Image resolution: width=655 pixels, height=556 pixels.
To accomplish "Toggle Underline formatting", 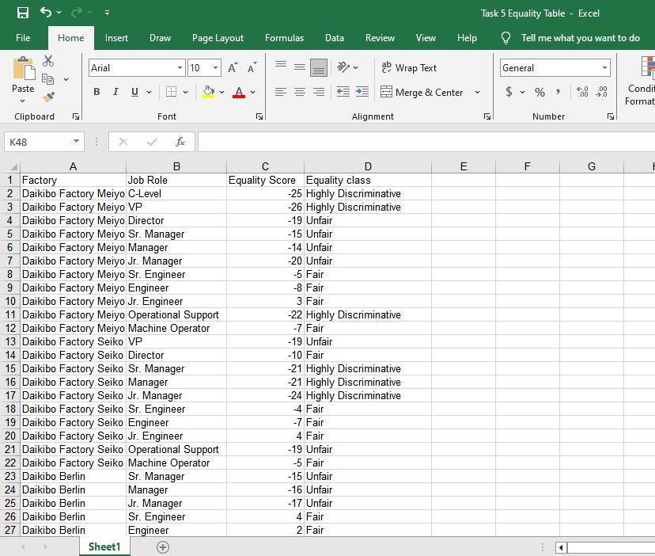I will point(134,92).
